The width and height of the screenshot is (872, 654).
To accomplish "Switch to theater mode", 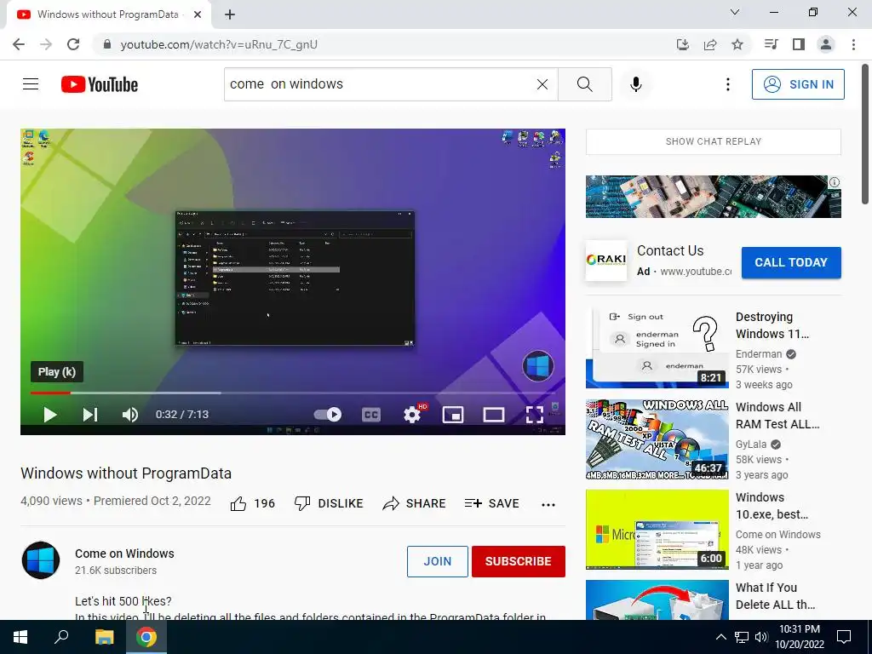I will click(493, 415).
